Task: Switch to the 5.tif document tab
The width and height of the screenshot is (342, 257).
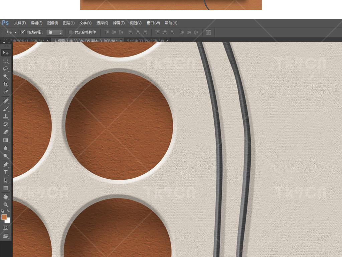Action: coord(145,40)
